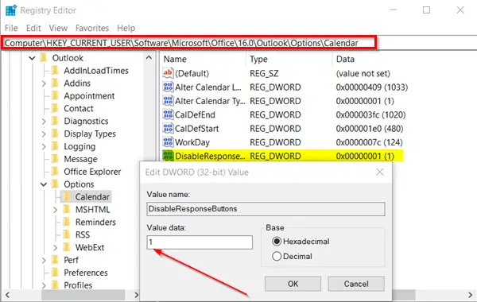Click the MSHTML folder icon

click(67, 209)
